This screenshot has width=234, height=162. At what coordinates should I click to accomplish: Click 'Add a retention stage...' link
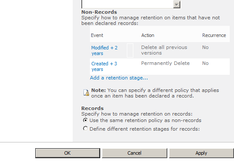click(x=119, y=78)
